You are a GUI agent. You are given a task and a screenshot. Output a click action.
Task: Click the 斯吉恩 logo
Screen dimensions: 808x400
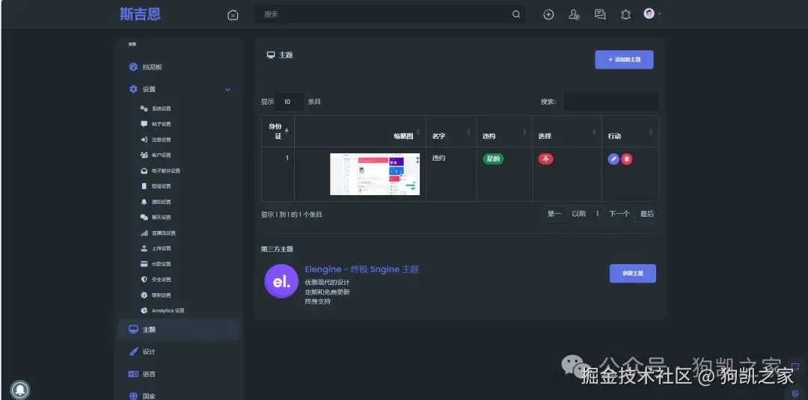(140, 14)
